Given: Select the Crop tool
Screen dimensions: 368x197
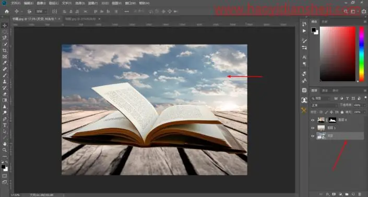Looking at the screenshot, I should click(5, 50).
